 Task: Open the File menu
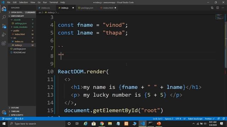click(x=9, y=2)
